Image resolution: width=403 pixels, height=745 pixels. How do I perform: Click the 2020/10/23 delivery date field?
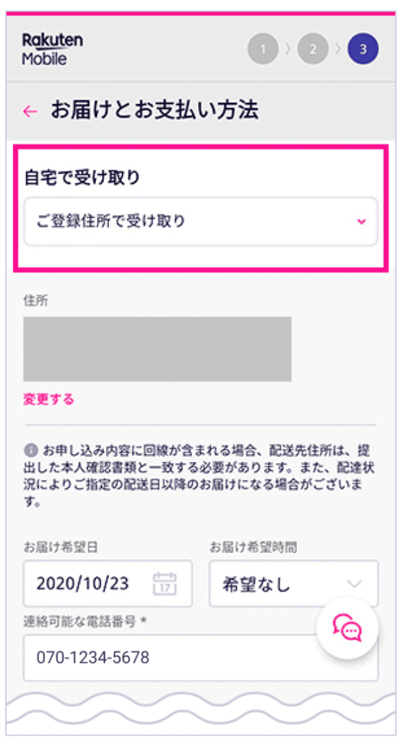coord(108,583)
